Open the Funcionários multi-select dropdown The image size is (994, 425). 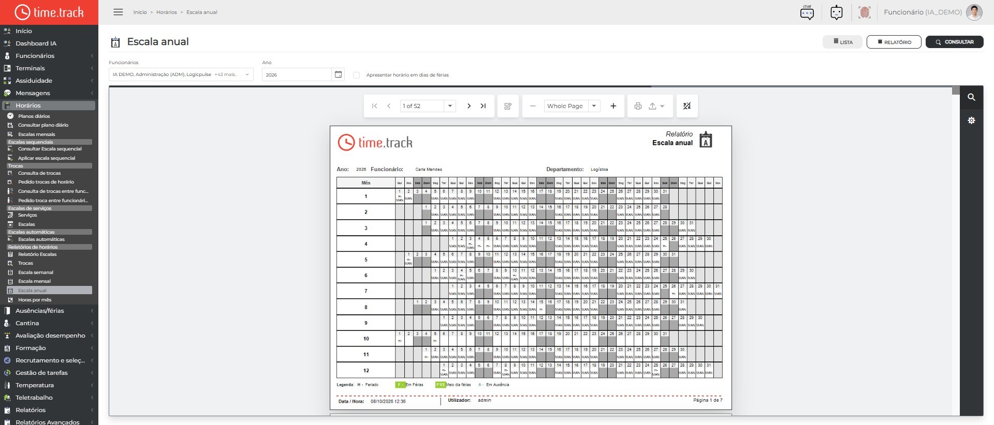[181, 74]
